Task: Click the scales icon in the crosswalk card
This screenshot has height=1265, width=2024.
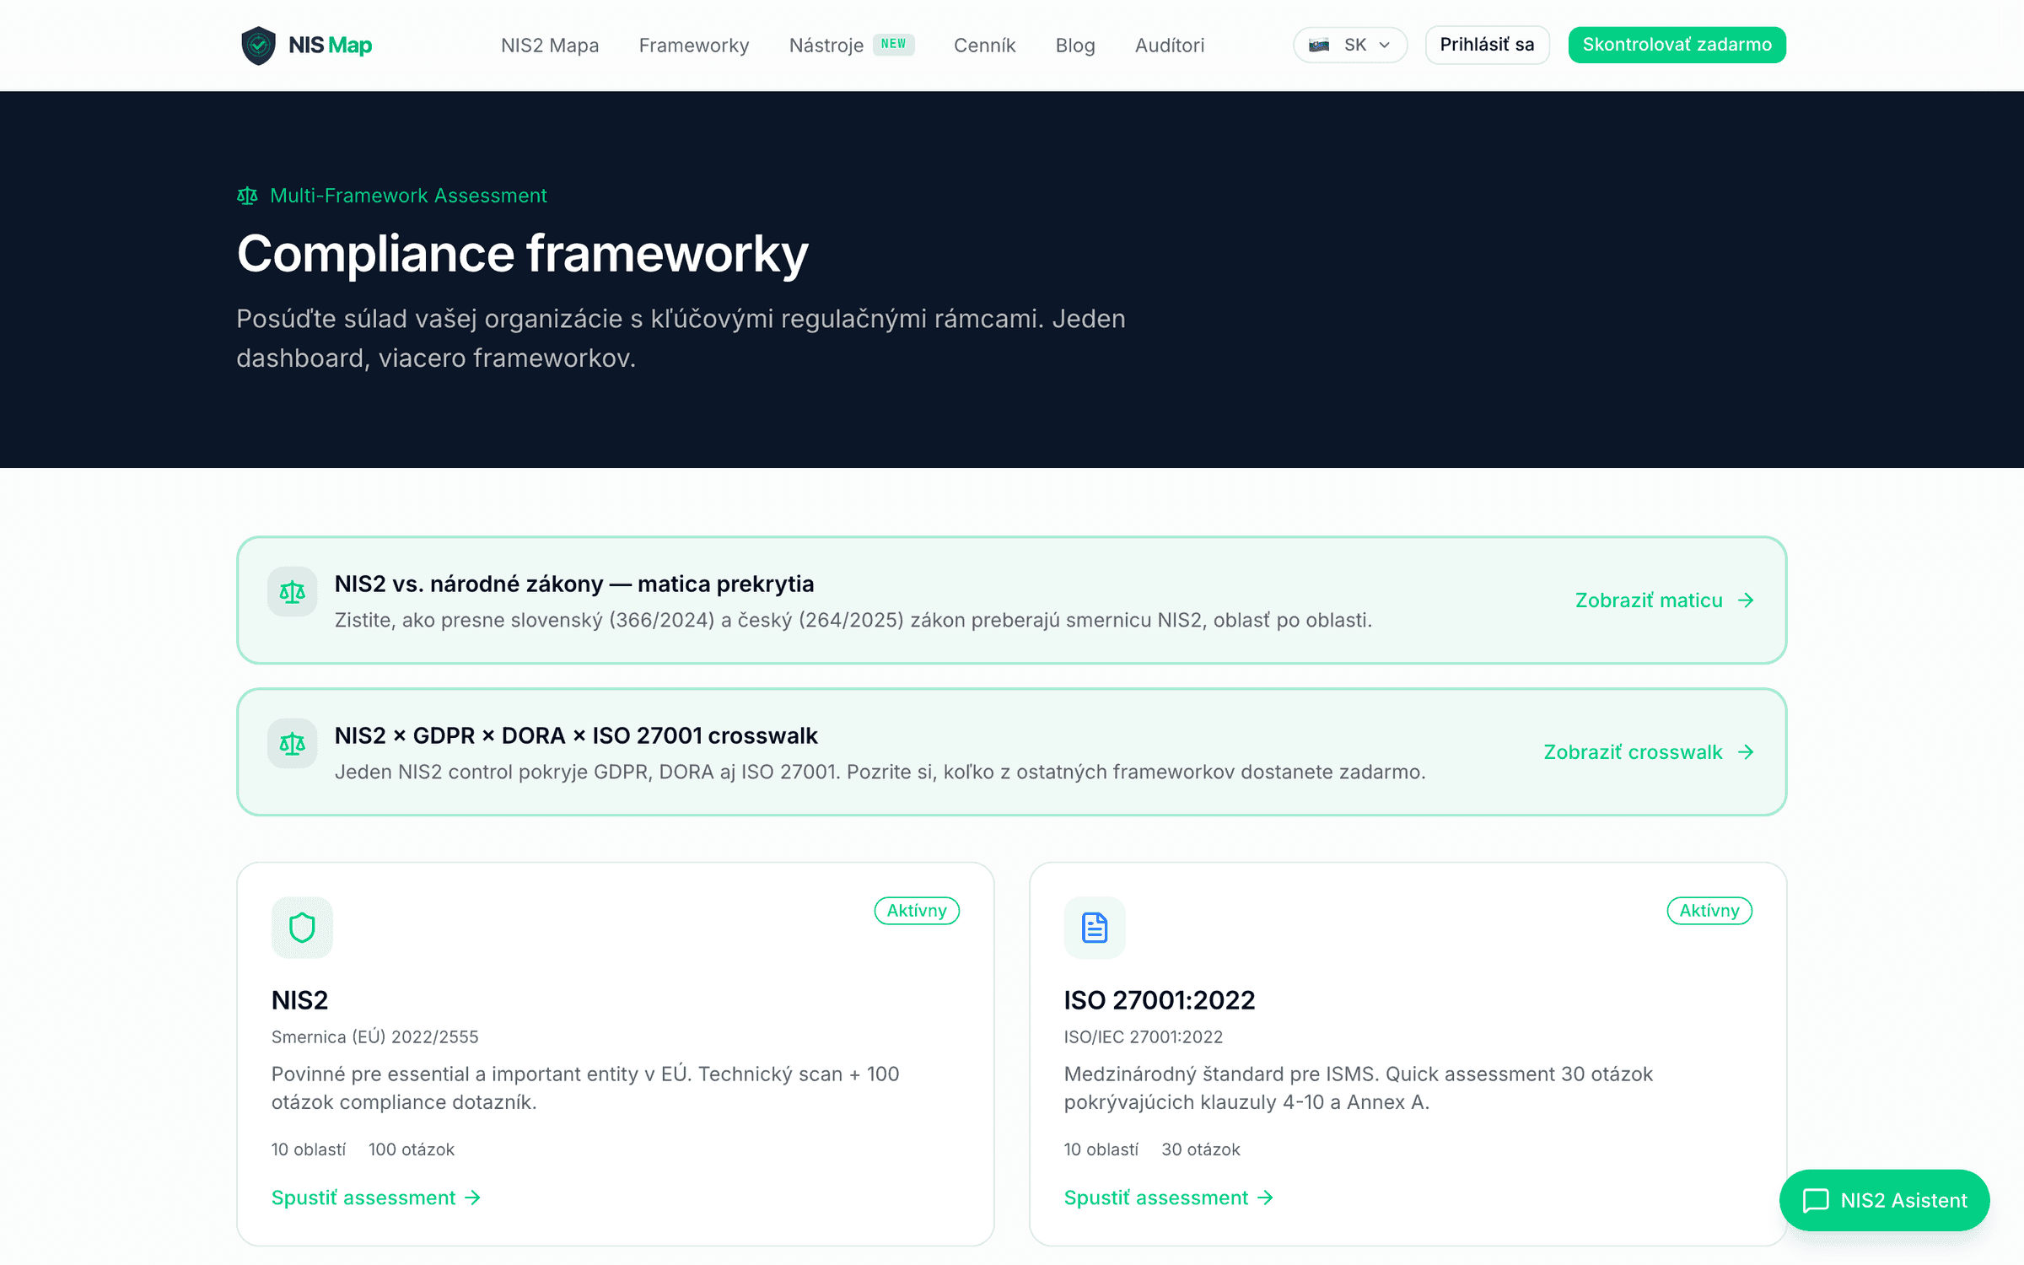Action: tap(292, 744)
